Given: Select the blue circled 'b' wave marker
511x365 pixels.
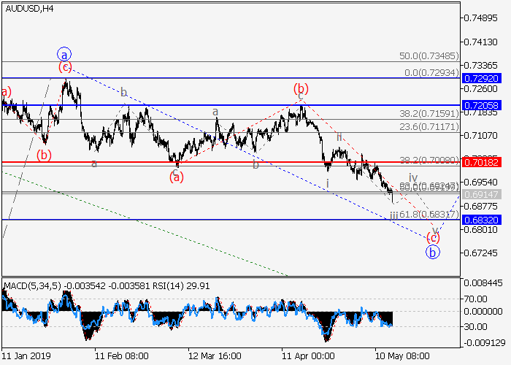Looking at the screenshot, I should [433, 253].
